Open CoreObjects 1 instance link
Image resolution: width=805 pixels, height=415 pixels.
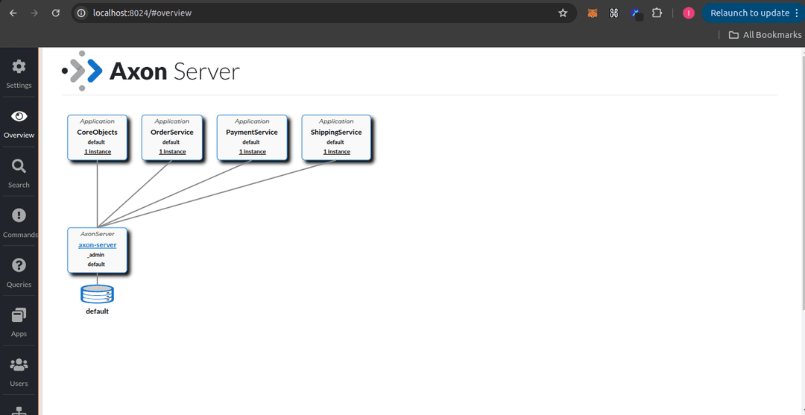pos(97,152)
